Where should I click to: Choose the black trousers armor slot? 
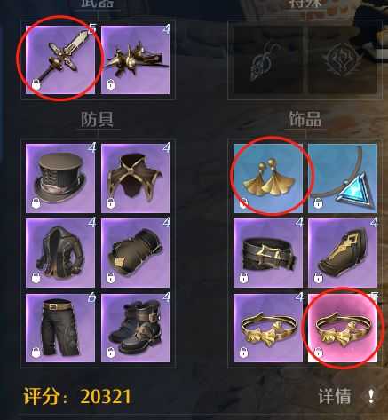click(x=60, y=328)
